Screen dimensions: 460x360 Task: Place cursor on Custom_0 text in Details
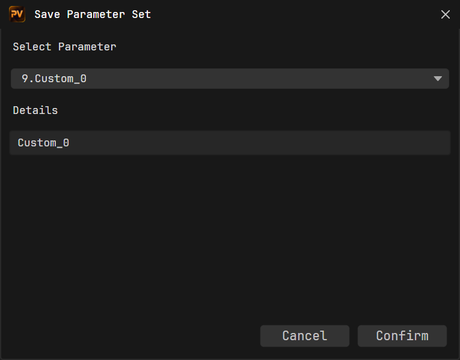pos(43,143)
